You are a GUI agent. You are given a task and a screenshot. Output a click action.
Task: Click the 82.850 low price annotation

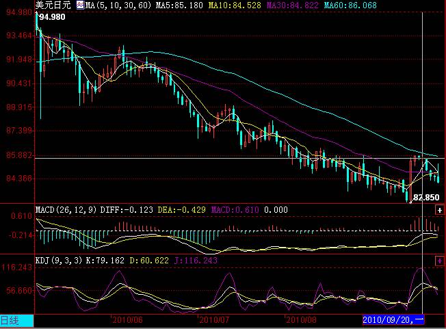[x=425, y=198]
